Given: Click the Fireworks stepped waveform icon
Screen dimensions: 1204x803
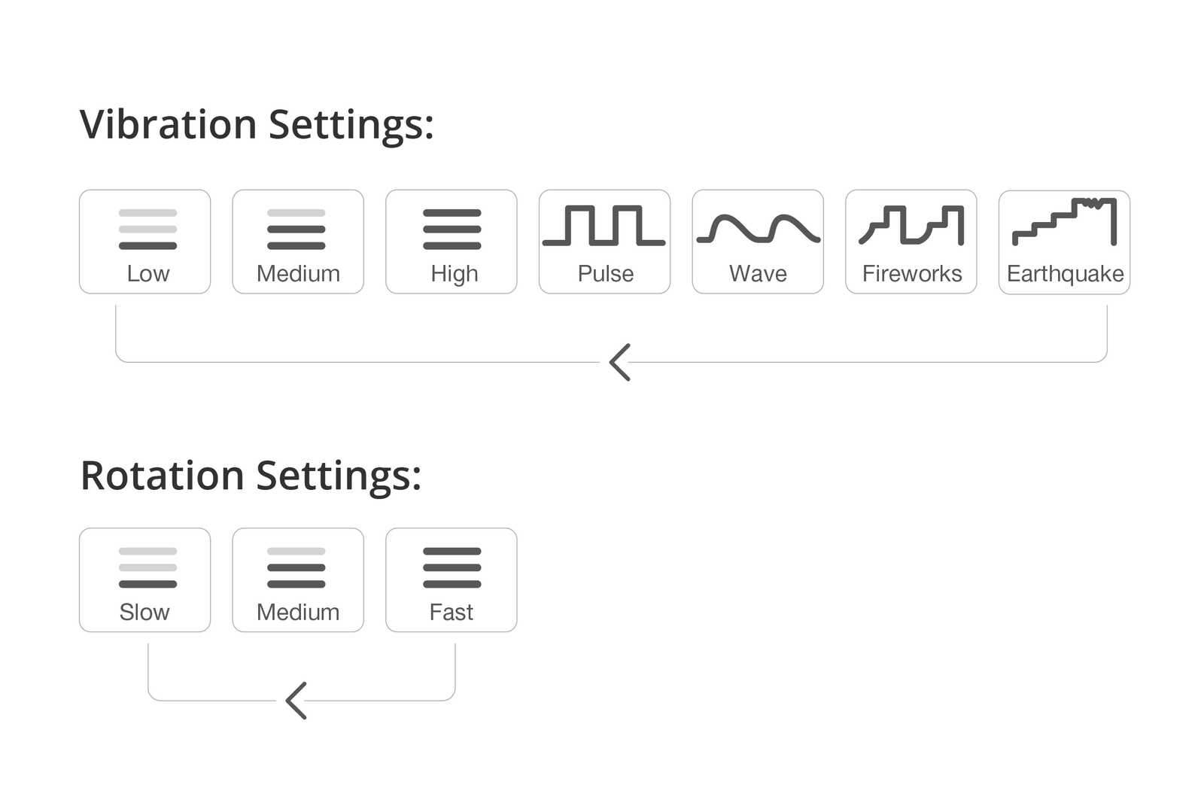Looking at the screenshot, I should click(x=911, y=225).
